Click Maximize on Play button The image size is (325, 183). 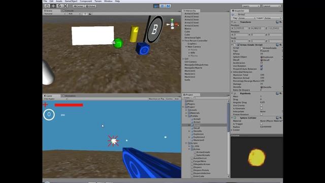coord(156,99)
